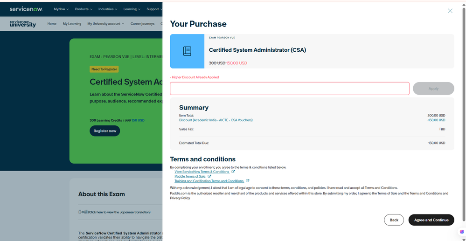
Task: Open My Learning page
Action: click(x=72, y=24)
